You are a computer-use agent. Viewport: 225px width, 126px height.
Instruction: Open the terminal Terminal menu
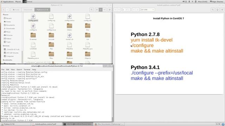click(x=27, y=70)
